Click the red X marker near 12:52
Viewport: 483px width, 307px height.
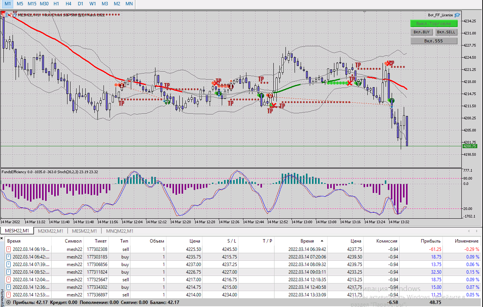point(274,105)
